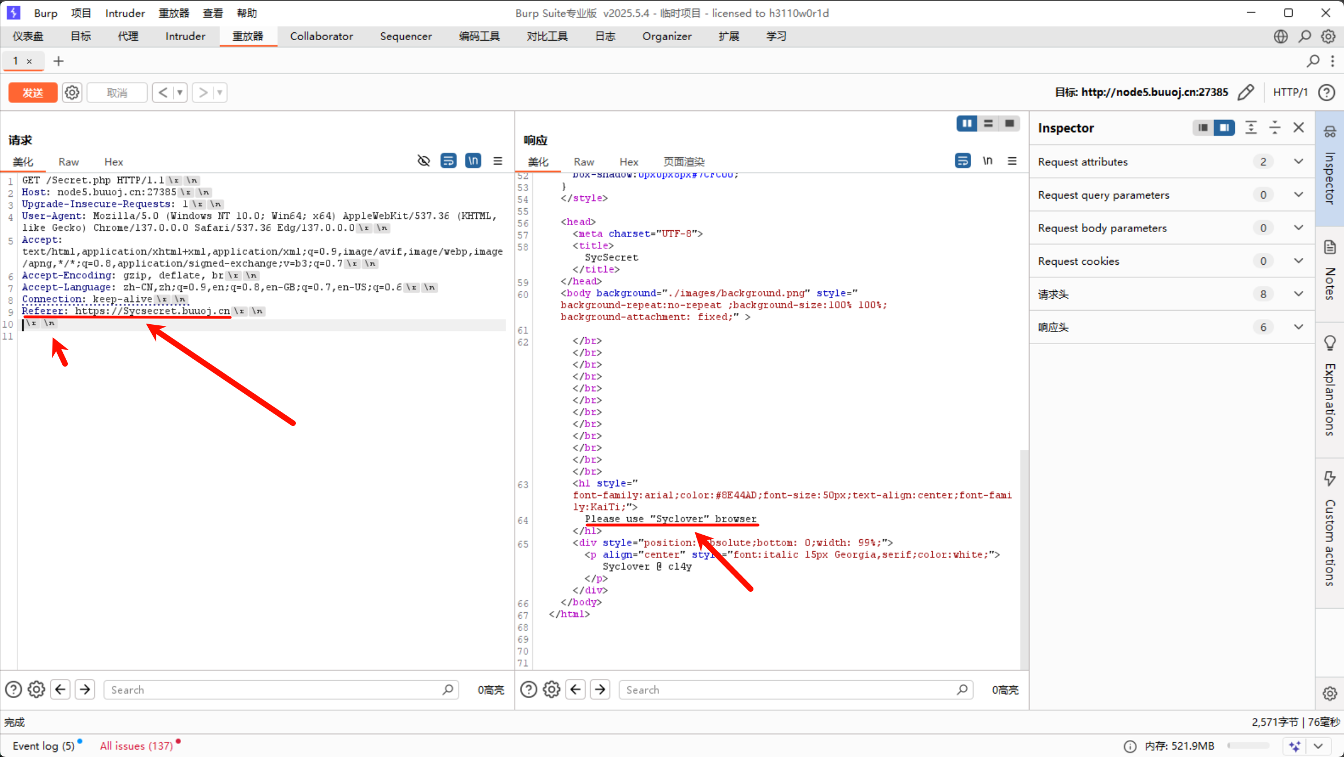
Task: Open request send options gear icon
Action: point(72,93)
